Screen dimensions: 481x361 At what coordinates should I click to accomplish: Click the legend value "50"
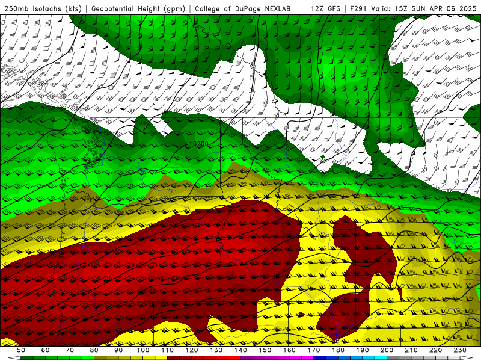[21, 350]
